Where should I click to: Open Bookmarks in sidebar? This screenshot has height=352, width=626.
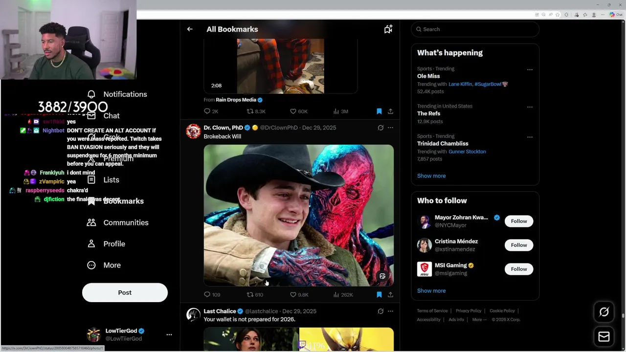[x=115, y=201]
